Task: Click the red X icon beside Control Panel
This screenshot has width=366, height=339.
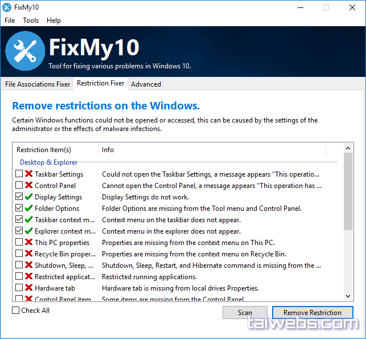Action: click(28, 186)
